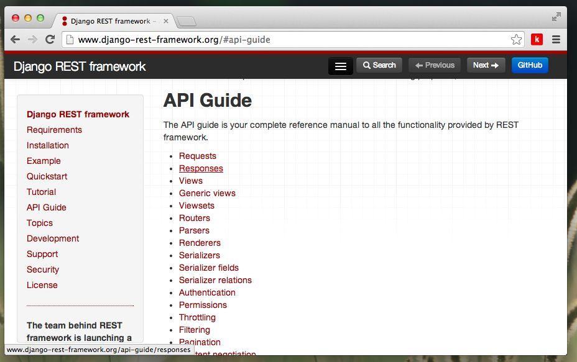Open the Filtering guide link
577x362 pixels.
[194, 330]
